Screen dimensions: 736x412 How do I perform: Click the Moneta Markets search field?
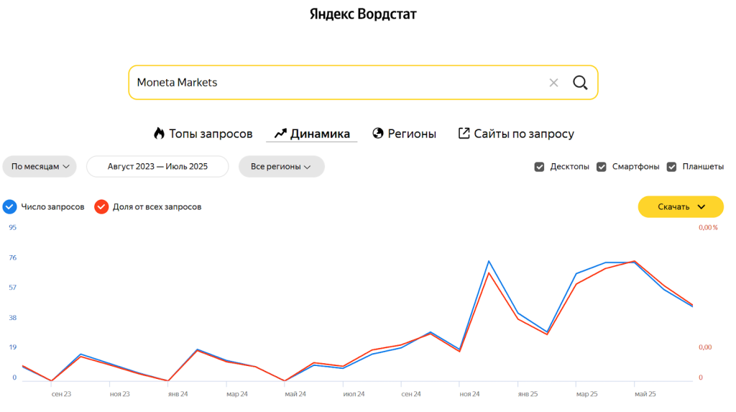click(x=331, y=83)
